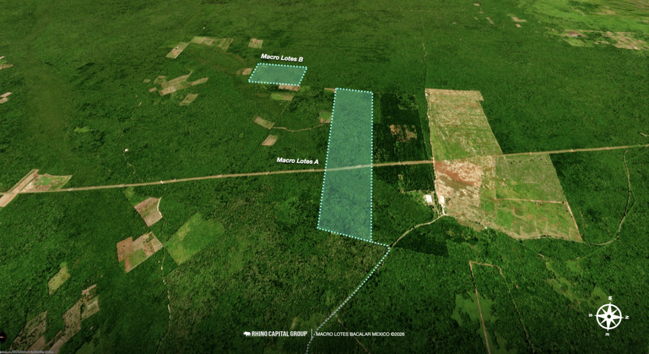Click Macro Lotes Bacalar Mexico ©2026 caption
Viewport: 649px width, 354px height.
coord(360,334)
